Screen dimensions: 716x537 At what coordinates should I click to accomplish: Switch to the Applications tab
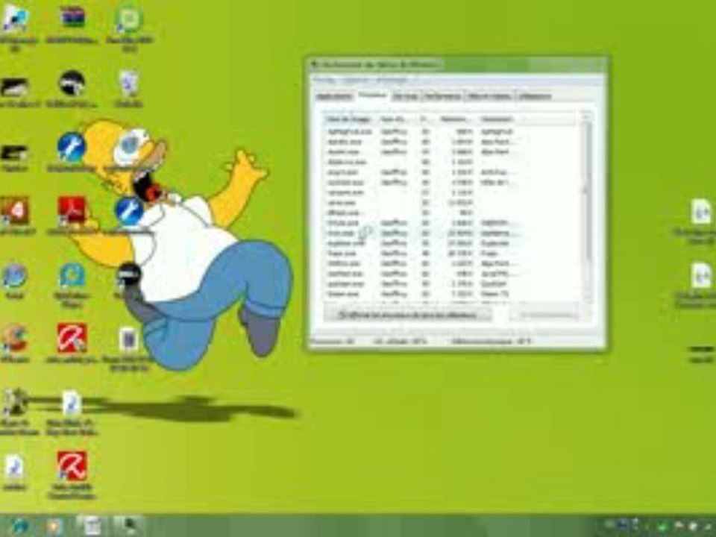pos(334,96)
